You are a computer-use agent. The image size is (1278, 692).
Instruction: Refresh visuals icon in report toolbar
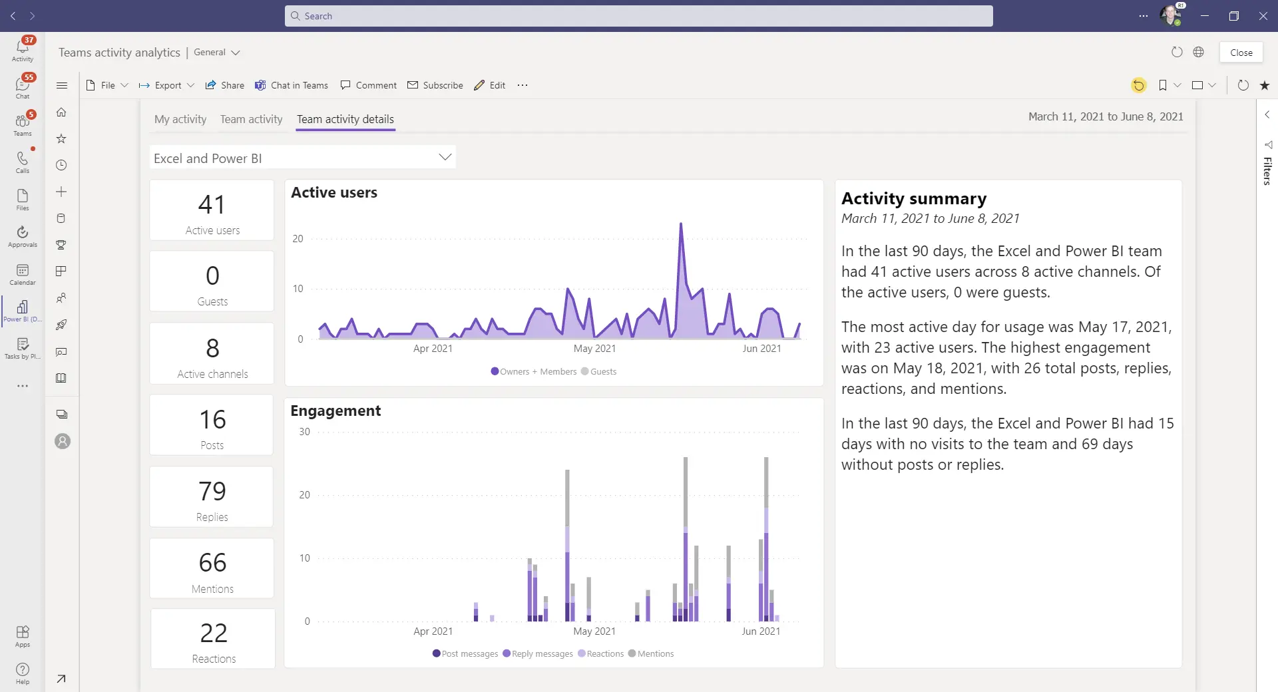(1243, 85)
